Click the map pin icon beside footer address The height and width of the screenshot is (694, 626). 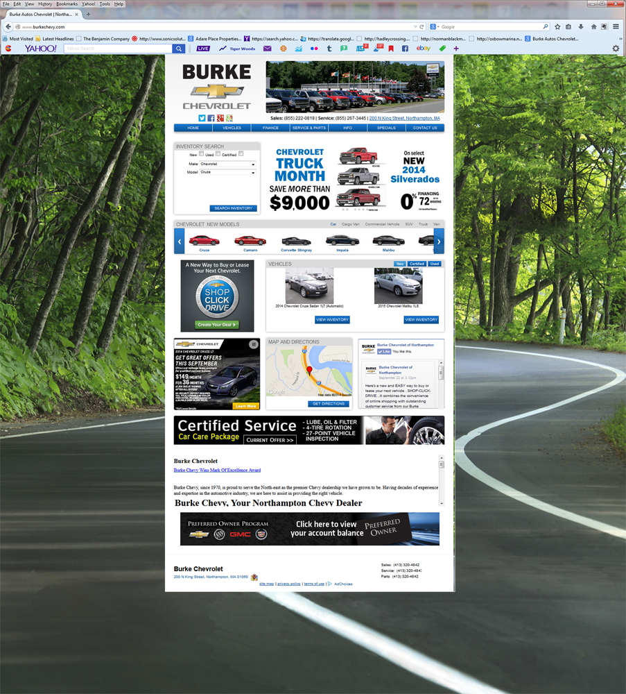pyautogui.click(x=254, y=577)
